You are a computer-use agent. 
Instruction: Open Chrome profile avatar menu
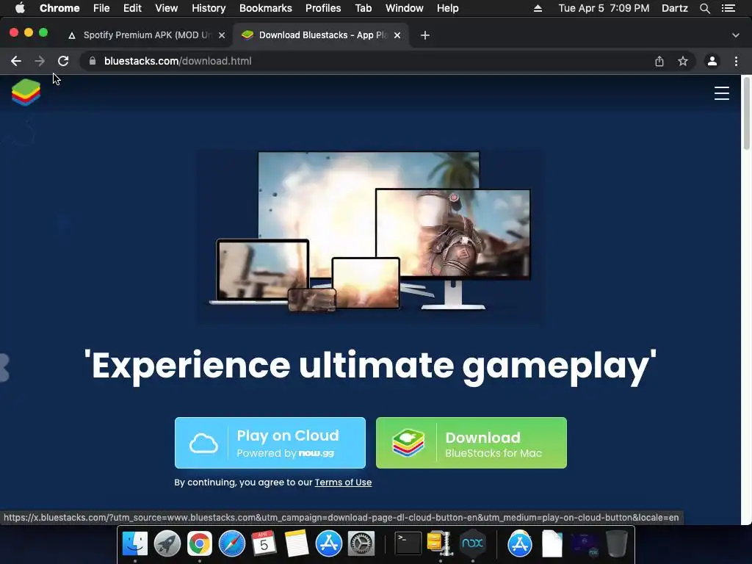[712, 61]
